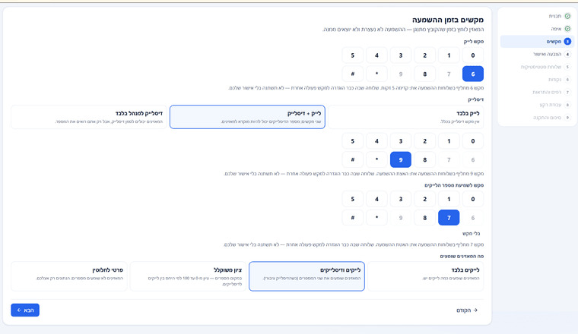Open the מקשים step in the sidebar
Screen dimensions: 578x334
coord(537,42)
